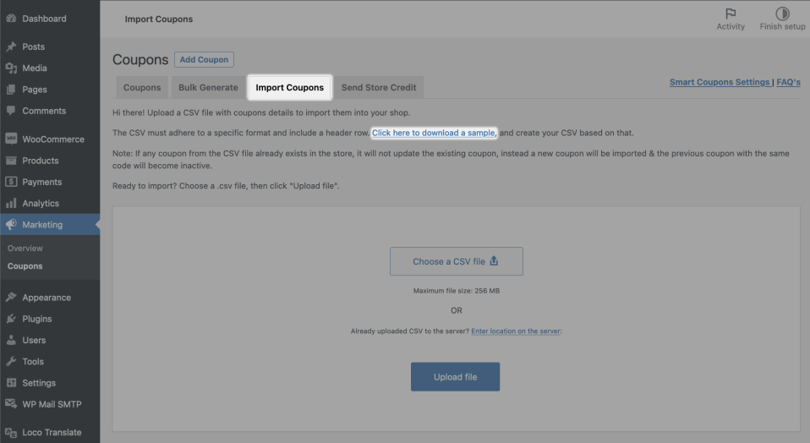Open the Plugins menu label
Image resolution: width=810 pixels, height=443 pixels.
coord(36,319)
